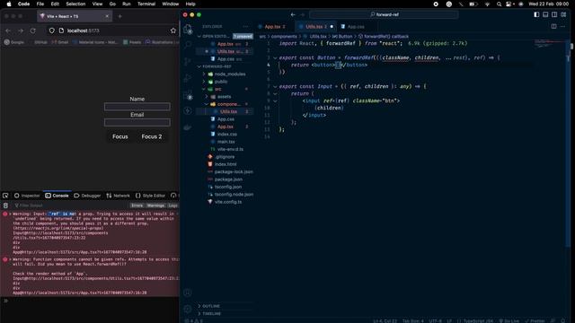Open the Terminal menu in the menu bar
The image size is (575, 323).
146,4
